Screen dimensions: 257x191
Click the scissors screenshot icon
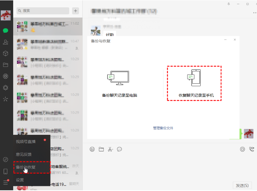tap(109, 149)
